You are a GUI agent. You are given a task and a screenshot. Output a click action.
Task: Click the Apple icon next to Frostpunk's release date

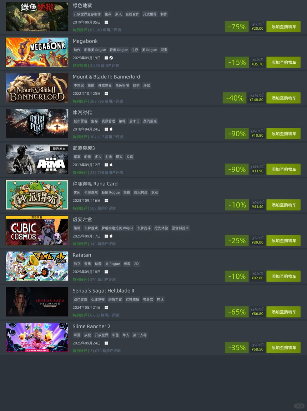(111, 129)
